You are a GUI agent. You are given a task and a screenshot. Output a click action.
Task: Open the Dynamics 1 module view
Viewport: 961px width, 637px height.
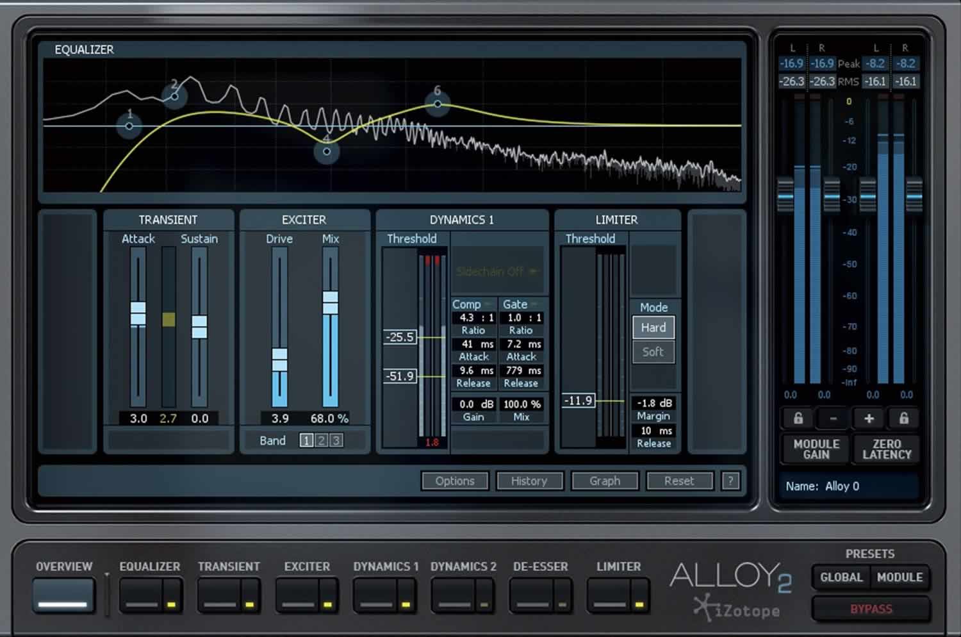coord(375,596)
